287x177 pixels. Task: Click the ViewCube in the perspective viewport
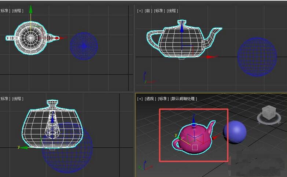click(x=269, y=113)
